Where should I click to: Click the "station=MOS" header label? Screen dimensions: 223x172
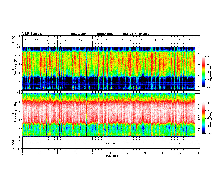105,34
